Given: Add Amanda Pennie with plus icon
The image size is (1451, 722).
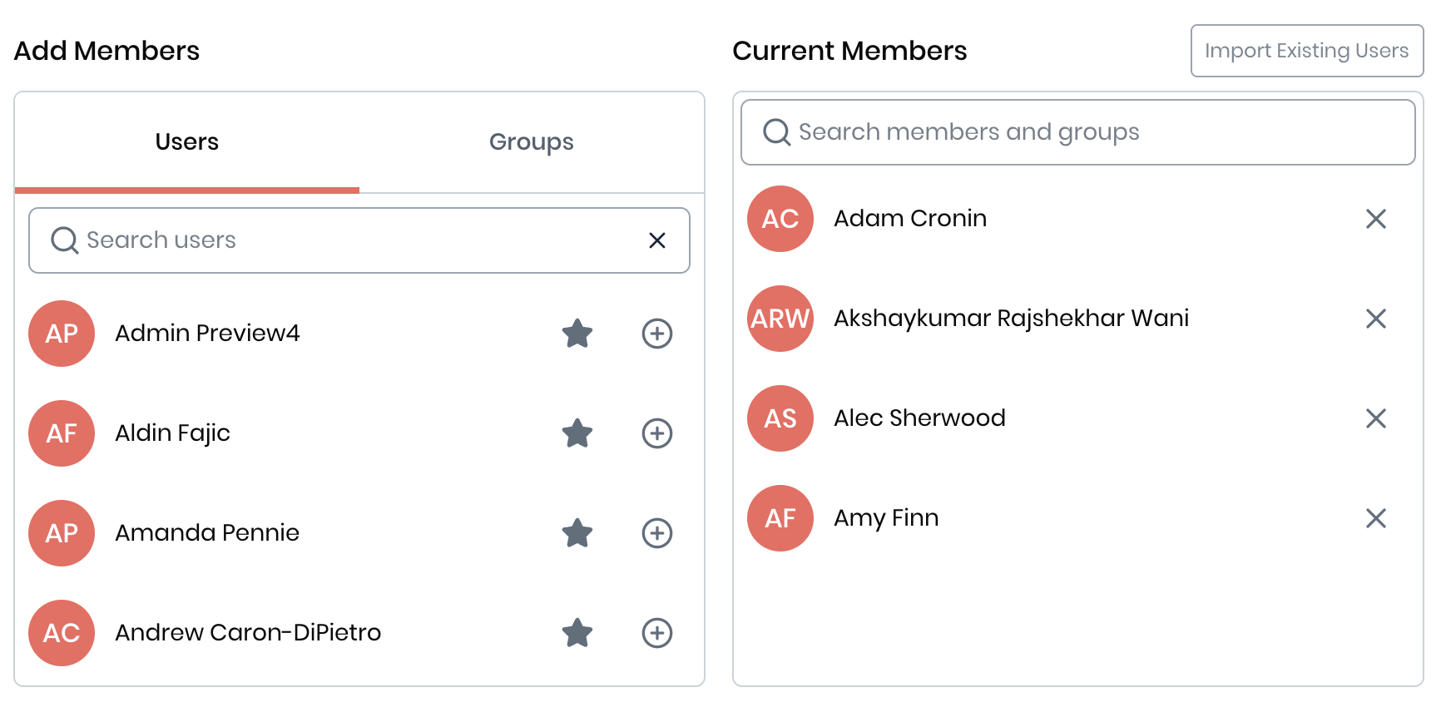Looking at the screenshot, I should (656, 533).
